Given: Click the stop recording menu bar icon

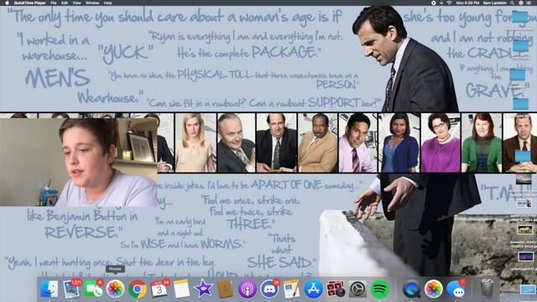Looking at the screenshot, I should pos(433,3).
